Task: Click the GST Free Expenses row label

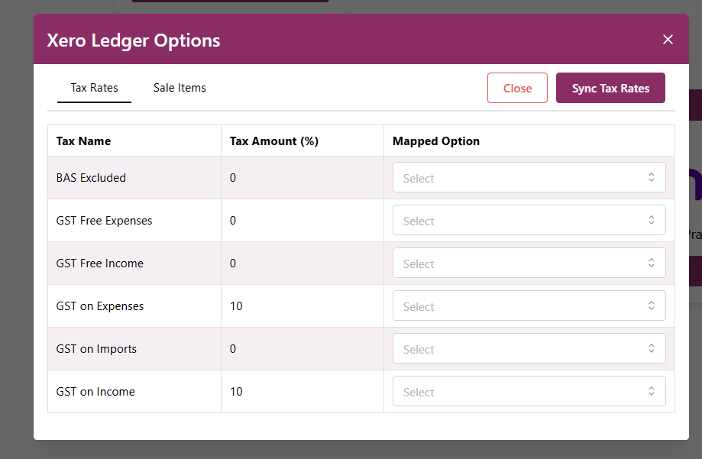Action: (x=104, y=221)
